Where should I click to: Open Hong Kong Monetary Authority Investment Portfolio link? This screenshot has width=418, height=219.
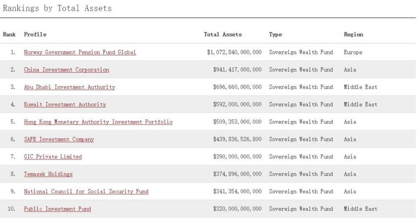[98, 122]
